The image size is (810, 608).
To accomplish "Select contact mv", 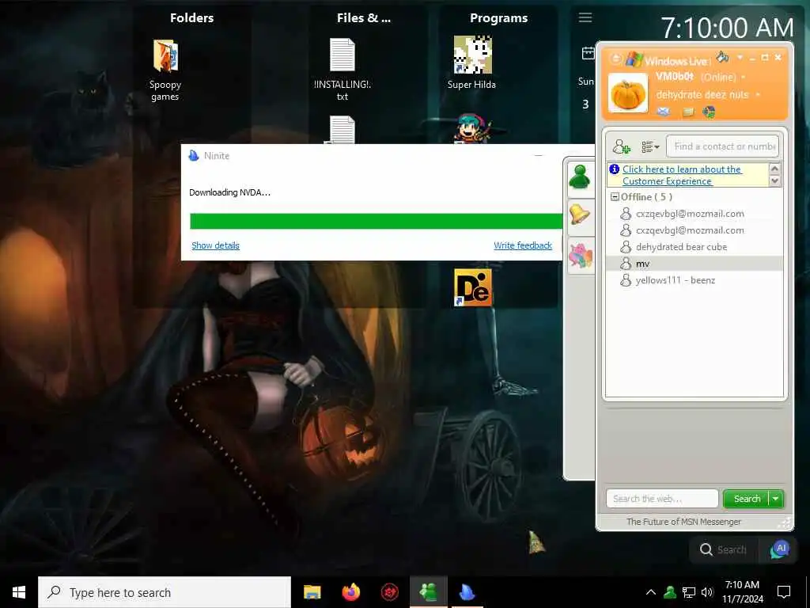I will pyautogui.click(x=695, y=264).
